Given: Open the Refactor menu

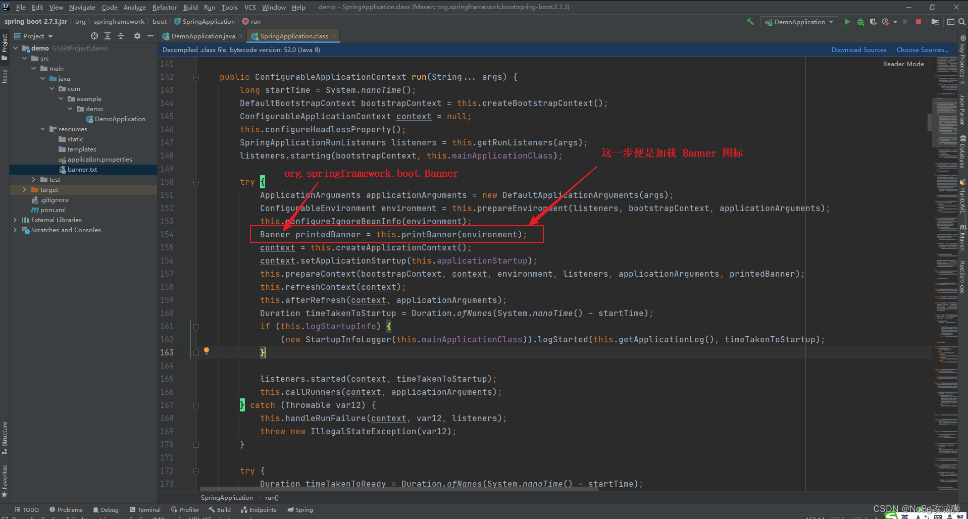Looking at the screenshot, I should tap(165, 7).
